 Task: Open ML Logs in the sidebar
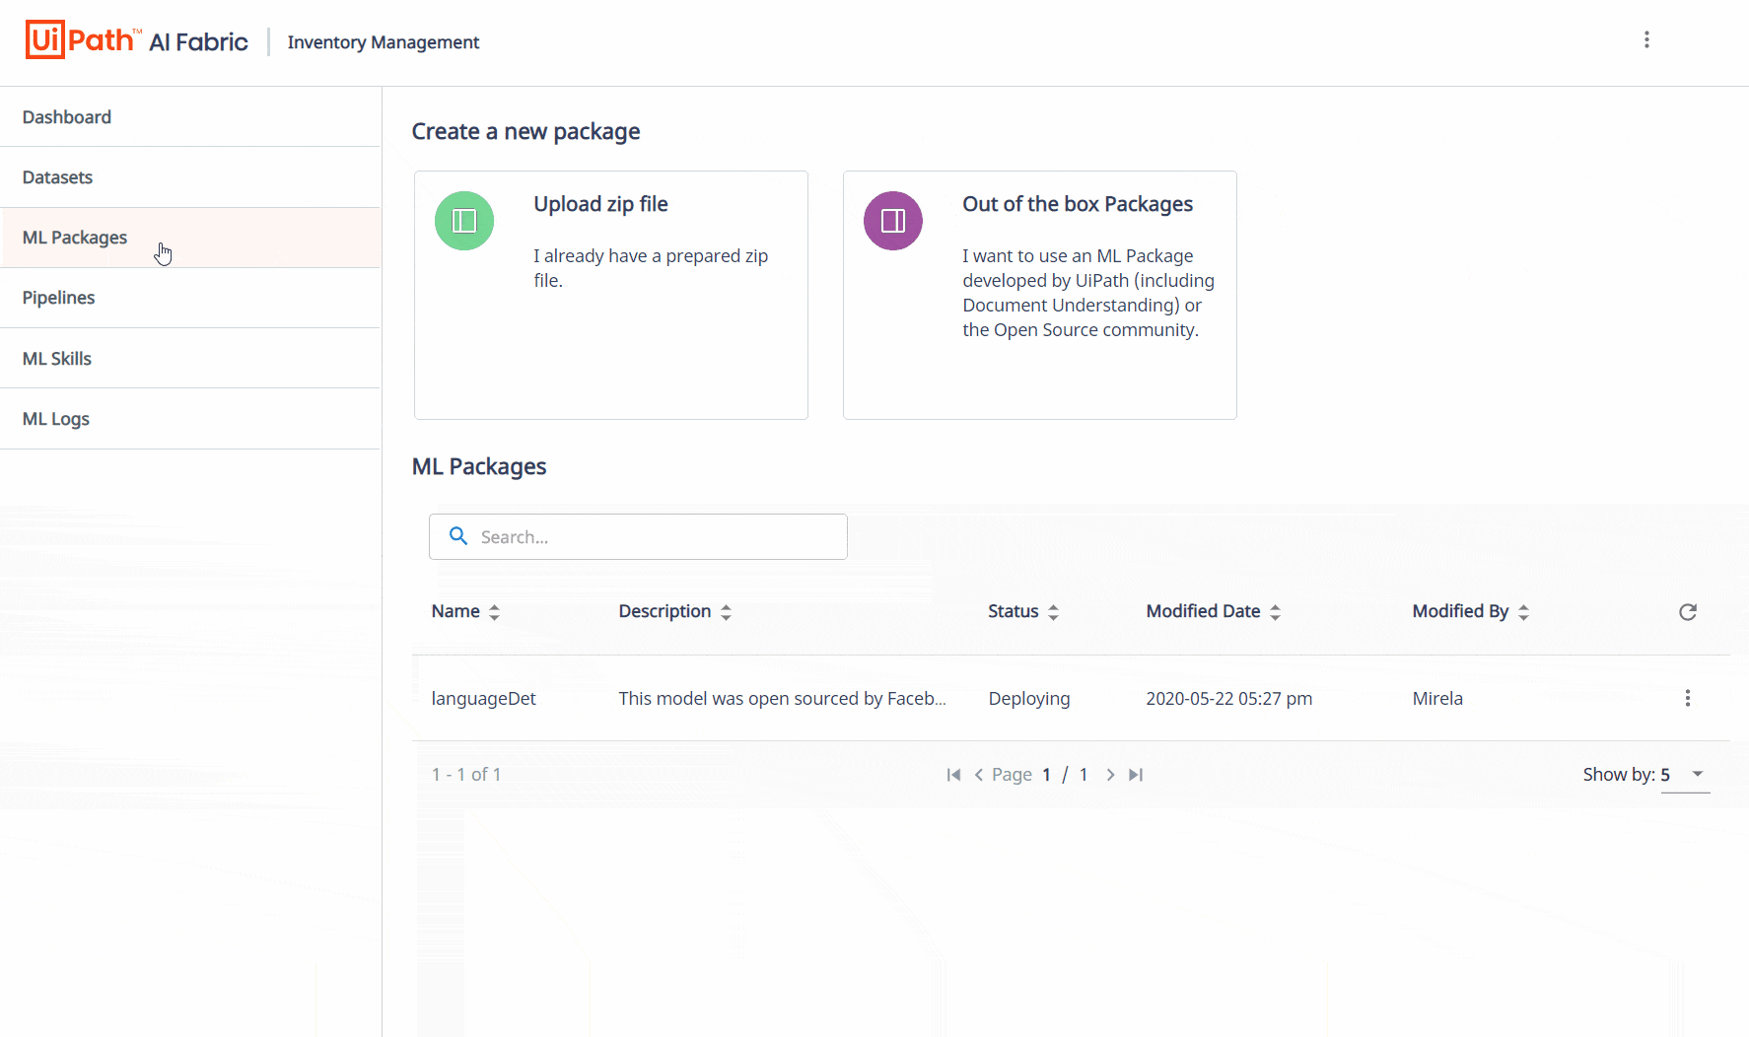click(191, 419)
